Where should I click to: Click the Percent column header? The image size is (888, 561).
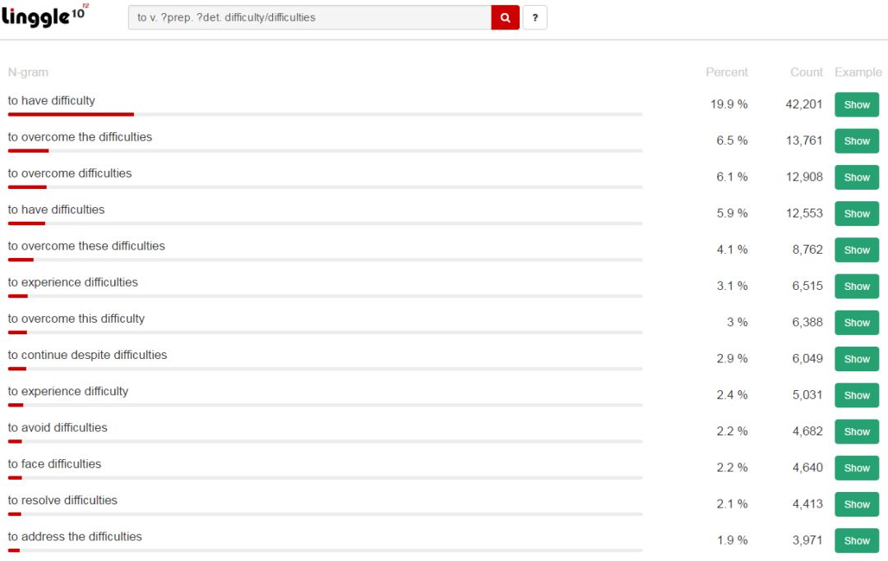(x=727, y=72)
